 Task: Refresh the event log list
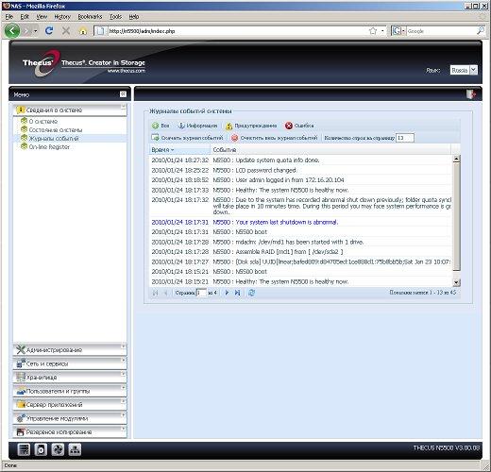point(251,293)
